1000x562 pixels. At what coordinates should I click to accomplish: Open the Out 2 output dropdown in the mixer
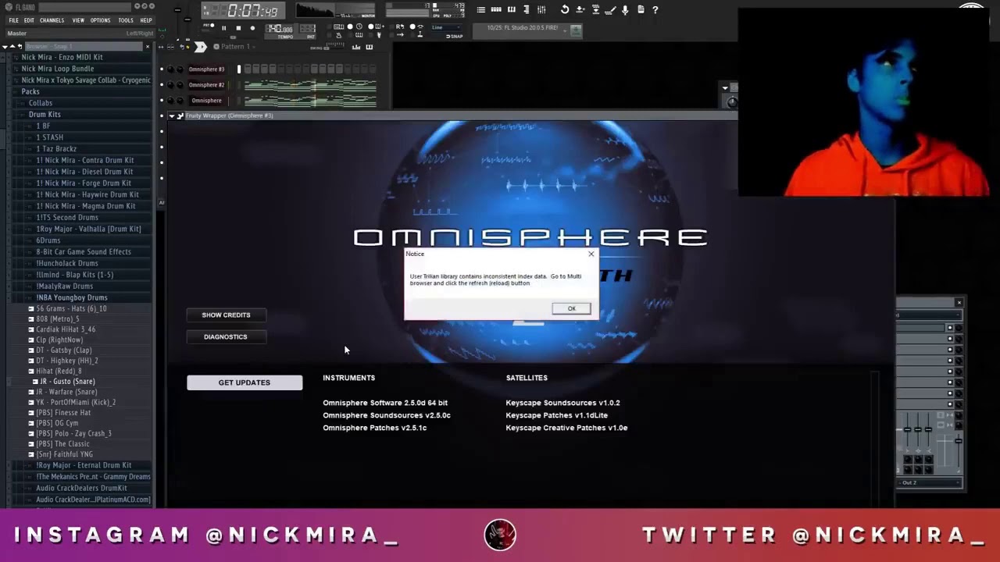click(929, 482)
